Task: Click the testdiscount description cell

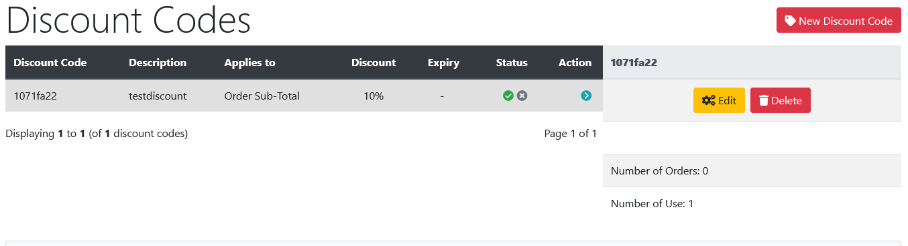Action: coord(158,96)
